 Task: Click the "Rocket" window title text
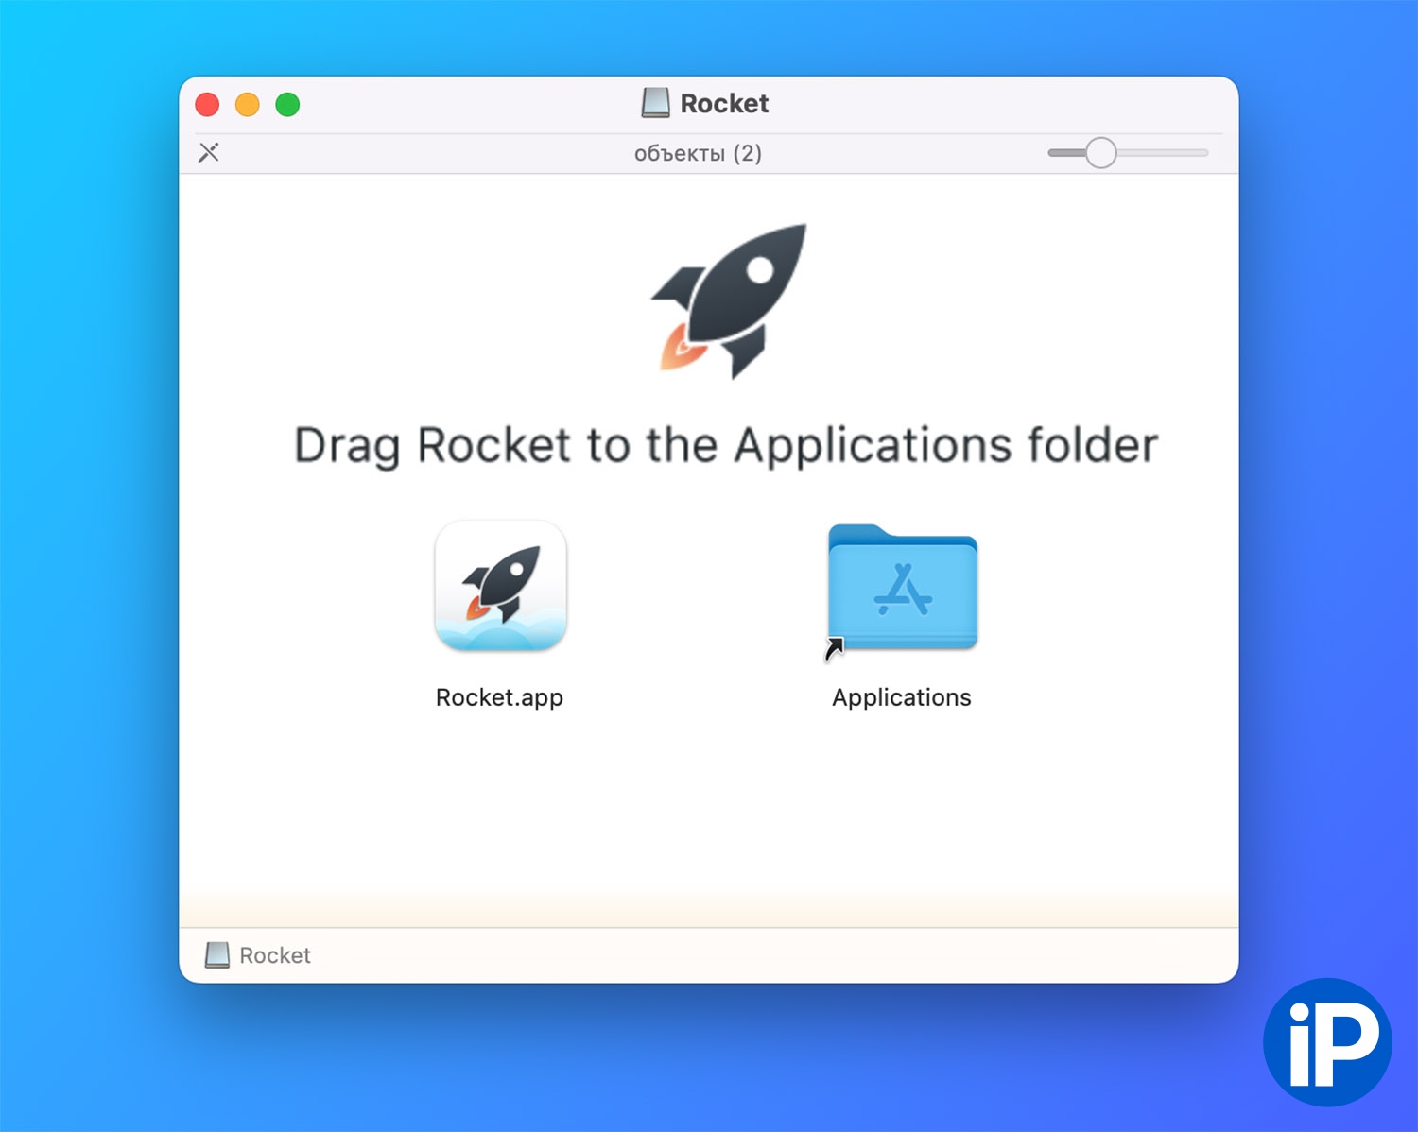click(724, 103)
